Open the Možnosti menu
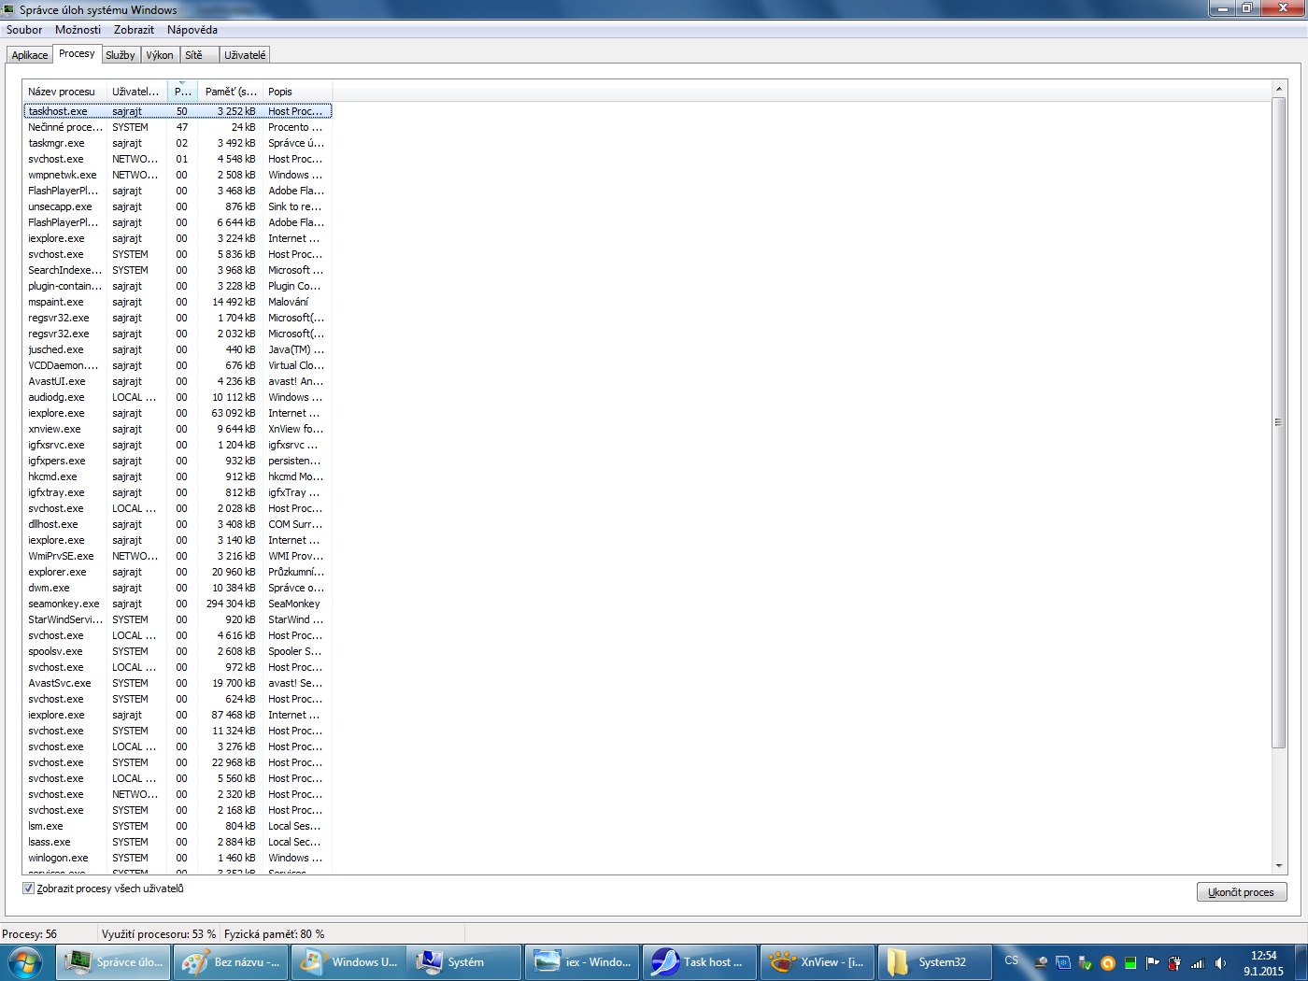Image resolution: width=1308 pixels, height=981 pixels. click(78, 30)
